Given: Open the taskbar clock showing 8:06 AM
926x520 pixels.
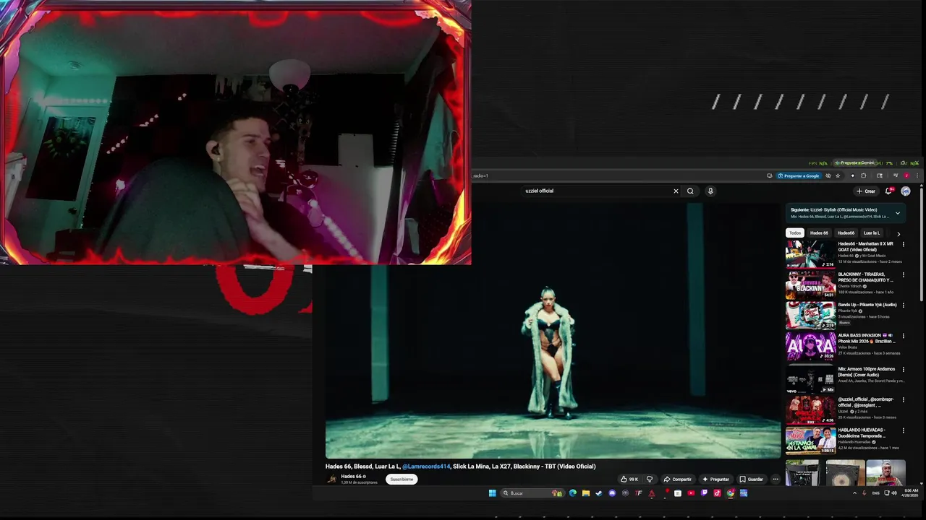Looking at the screenshot, I should (910, 493).
